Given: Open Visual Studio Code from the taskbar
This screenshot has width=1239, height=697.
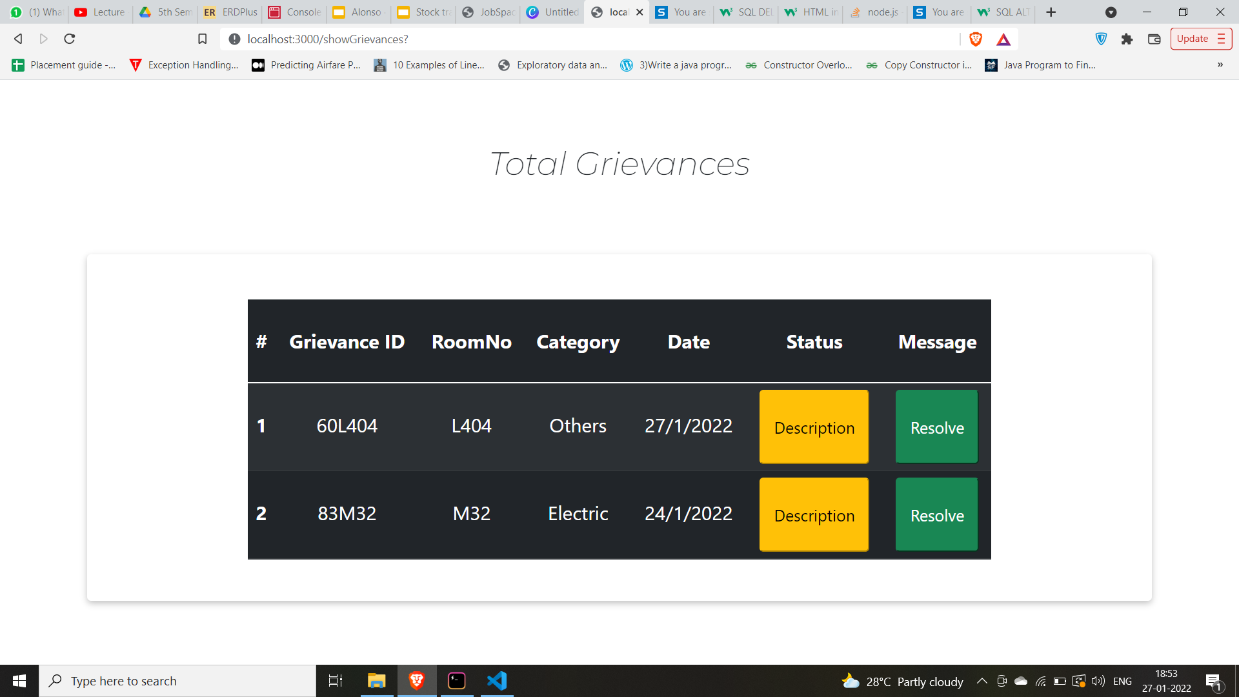Looking at the screenshot, I should [496, 680].
